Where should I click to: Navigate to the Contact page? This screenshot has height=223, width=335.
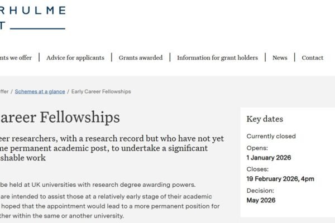coord(312,58)
